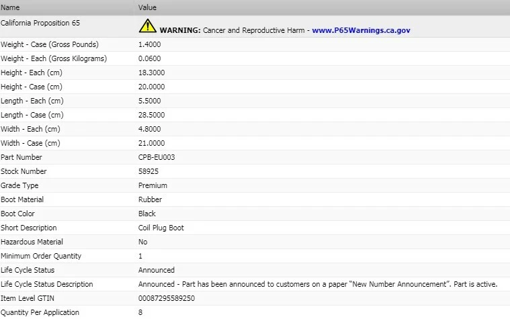
Task: Open the www.P65Warnings.ca.gov link
Action: [x=361, y=30]
